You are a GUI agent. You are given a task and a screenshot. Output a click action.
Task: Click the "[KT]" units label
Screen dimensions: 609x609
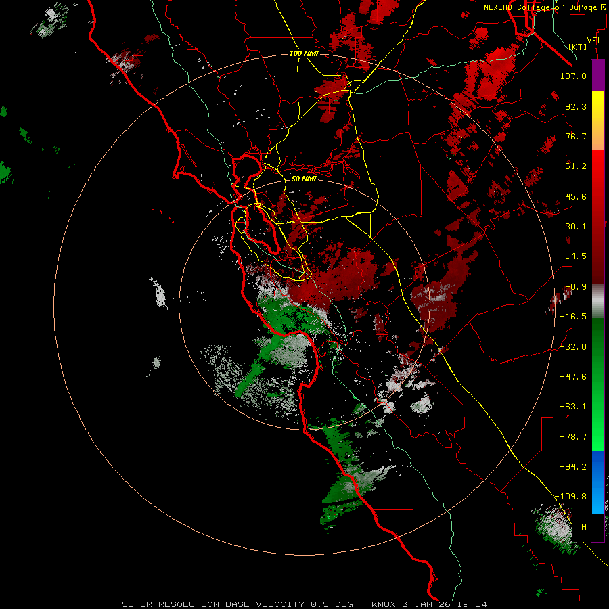(x=578, y=47)
